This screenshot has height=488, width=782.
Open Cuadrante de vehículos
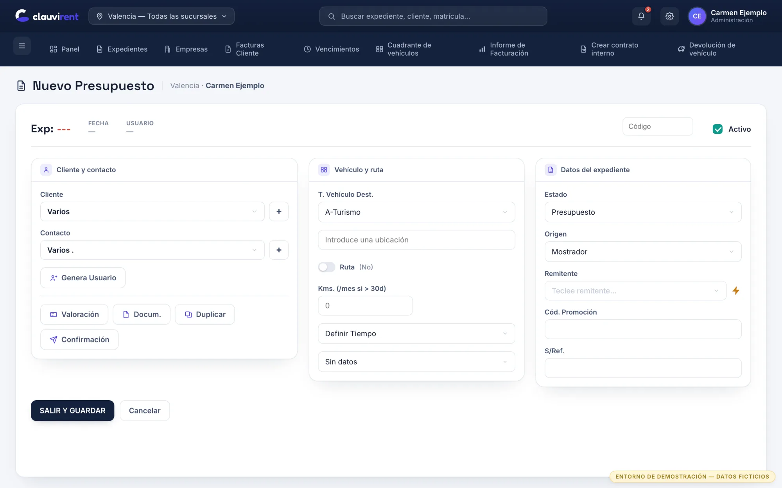[x=404, y=49]
